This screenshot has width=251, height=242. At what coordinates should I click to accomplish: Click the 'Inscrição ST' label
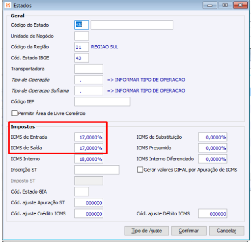(24, 170)
